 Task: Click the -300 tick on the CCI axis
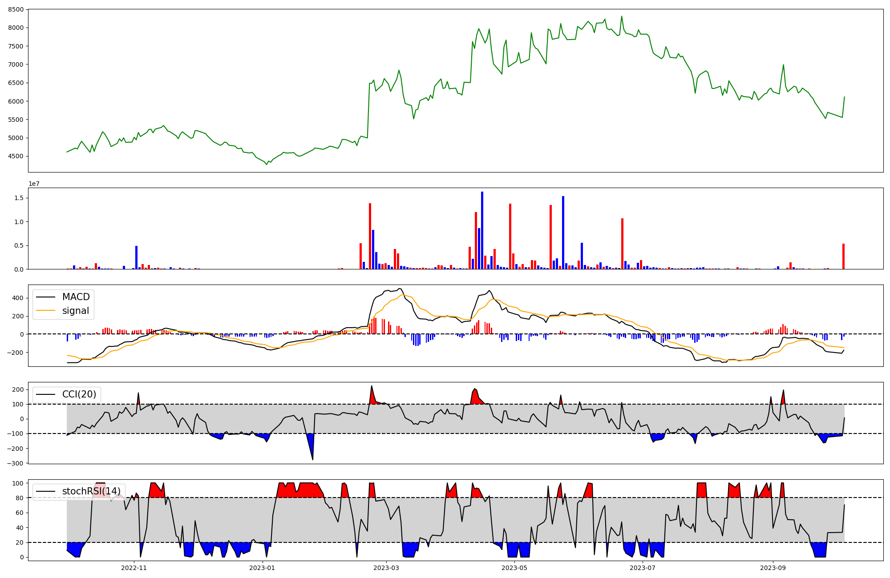point(15,463)
